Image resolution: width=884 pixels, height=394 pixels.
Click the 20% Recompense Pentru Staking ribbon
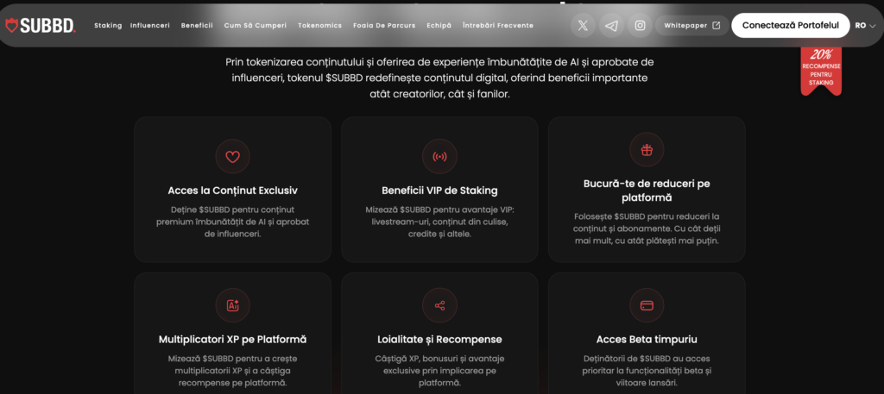click(x=821, y=71)
